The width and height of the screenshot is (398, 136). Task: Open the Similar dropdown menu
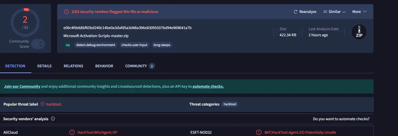[x=334, y=12]
